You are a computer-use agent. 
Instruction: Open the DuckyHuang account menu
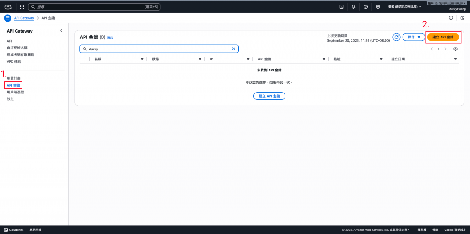[x=457, y=9]
